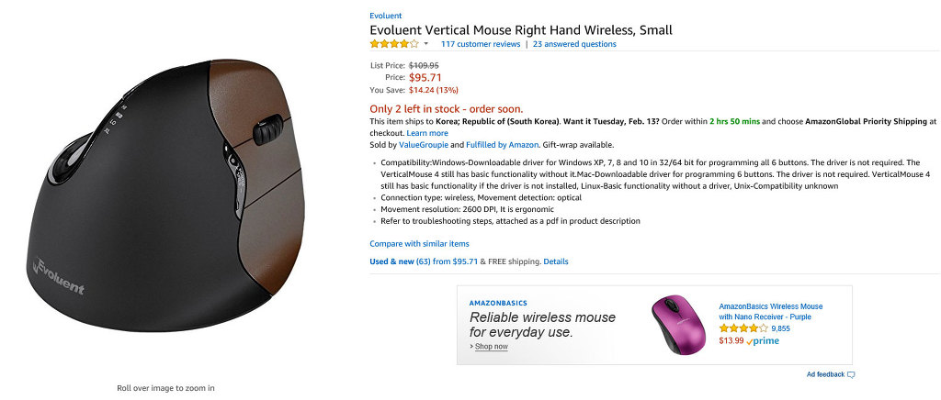Screen dimensions: 941x400
Task: Click Shop now in the AmazonBasics ad
Action: point(491,347)
